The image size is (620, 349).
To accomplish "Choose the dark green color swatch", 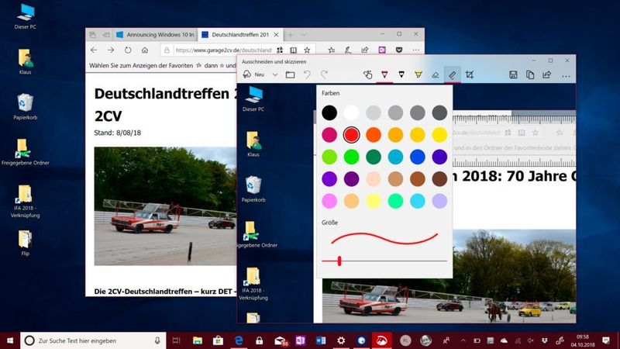I will click(374, 157).
